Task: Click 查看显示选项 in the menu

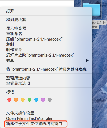Action: 46,83
